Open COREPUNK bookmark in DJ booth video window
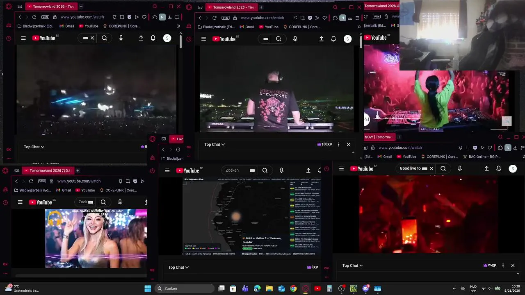This screenshot has width=525, height=295. [302, 27]
